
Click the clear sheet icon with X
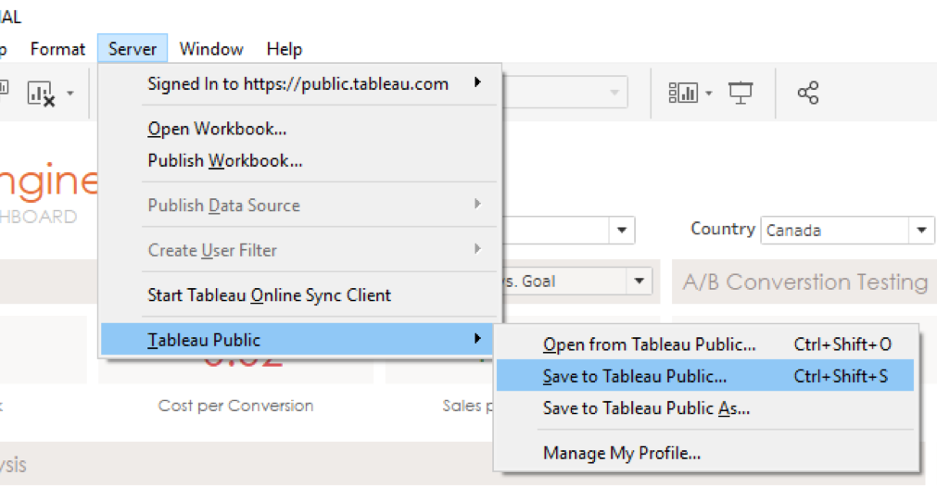[x=41, y=94]
